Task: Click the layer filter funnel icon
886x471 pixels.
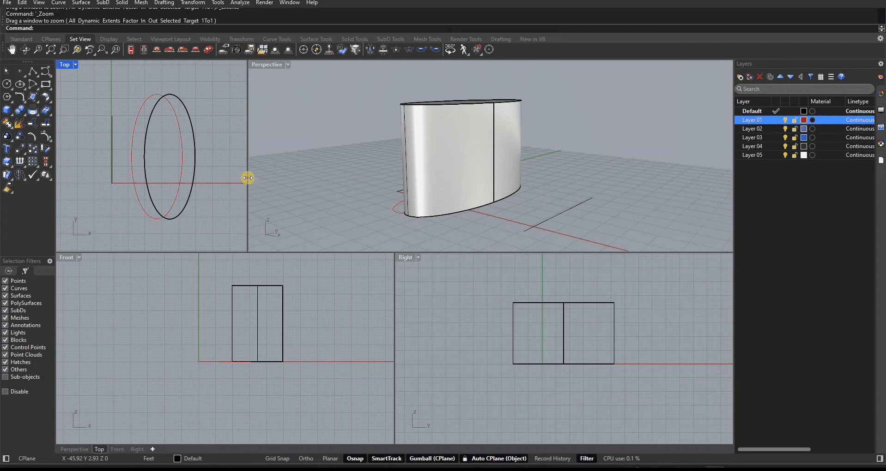Action: click(811, 77)
